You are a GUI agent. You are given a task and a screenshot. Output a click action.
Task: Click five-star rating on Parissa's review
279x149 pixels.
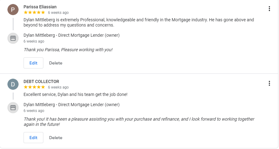point(34,13)
